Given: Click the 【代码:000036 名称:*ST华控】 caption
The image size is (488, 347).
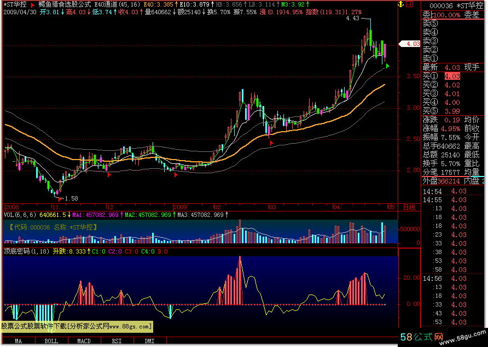Looking at the screenshot, I should click(x=53, y=227).
